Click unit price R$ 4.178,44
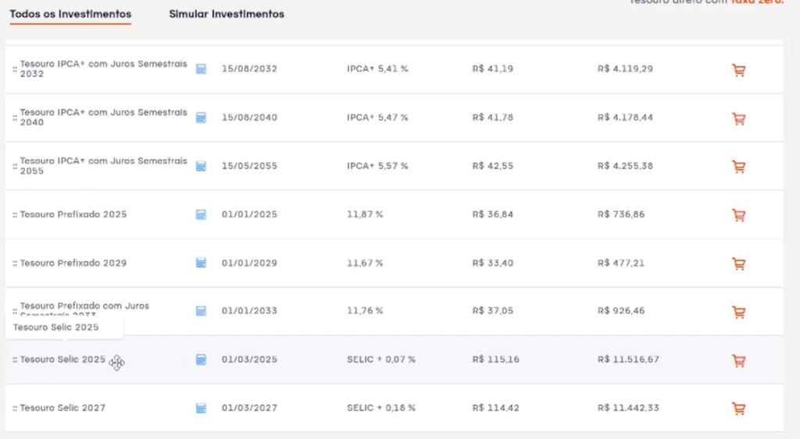800x439 pixels. 626,117
